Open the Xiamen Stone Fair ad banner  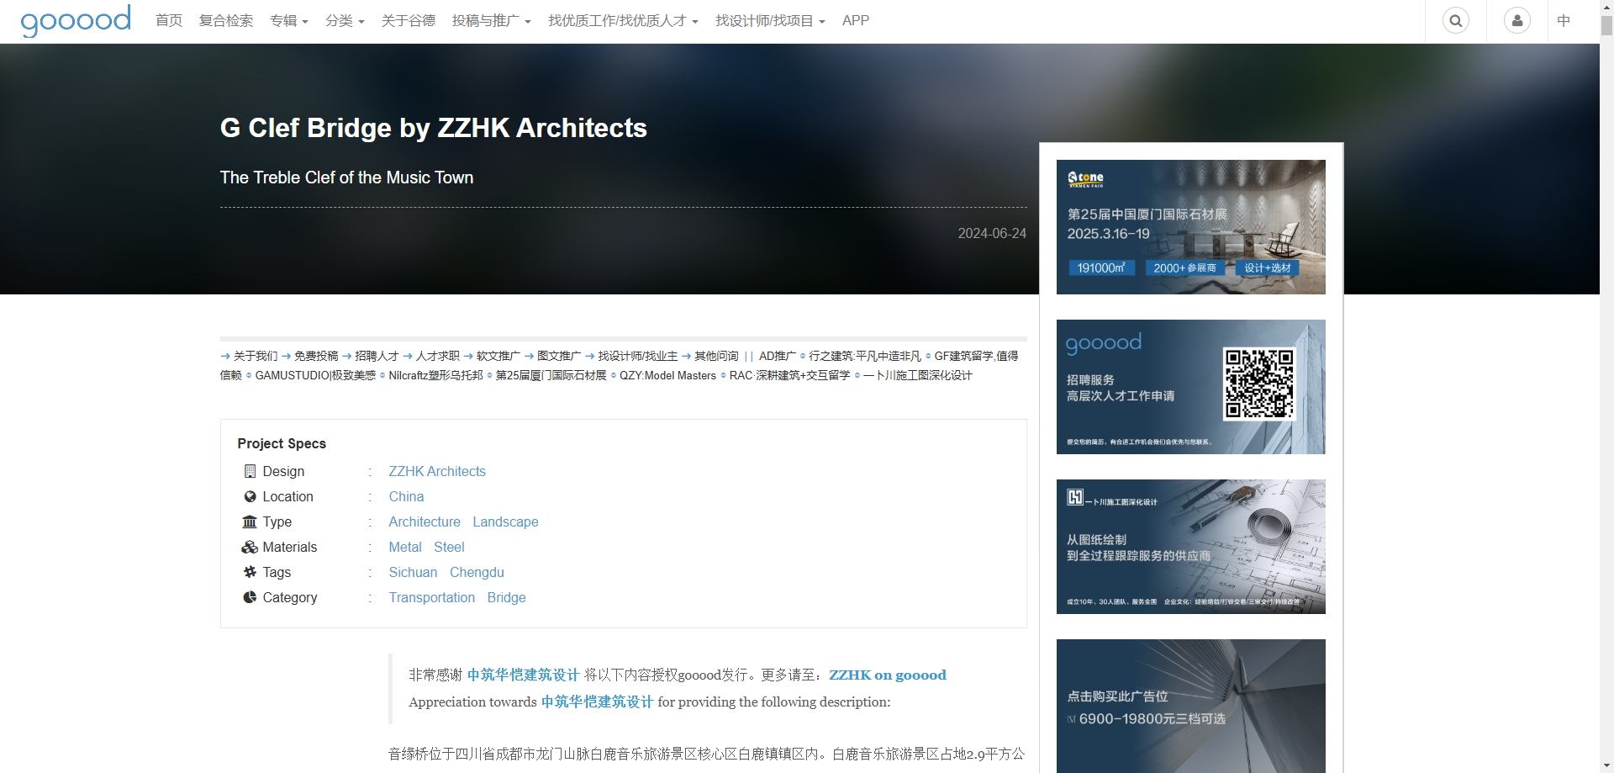[1190, 227]
